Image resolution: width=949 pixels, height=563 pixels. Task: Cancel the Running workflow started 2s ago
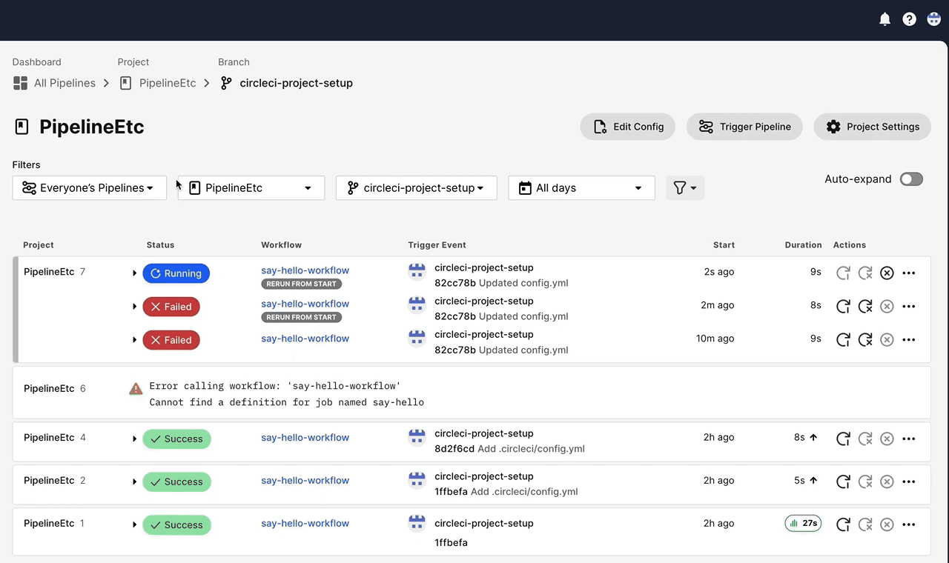tap(887, 273)
